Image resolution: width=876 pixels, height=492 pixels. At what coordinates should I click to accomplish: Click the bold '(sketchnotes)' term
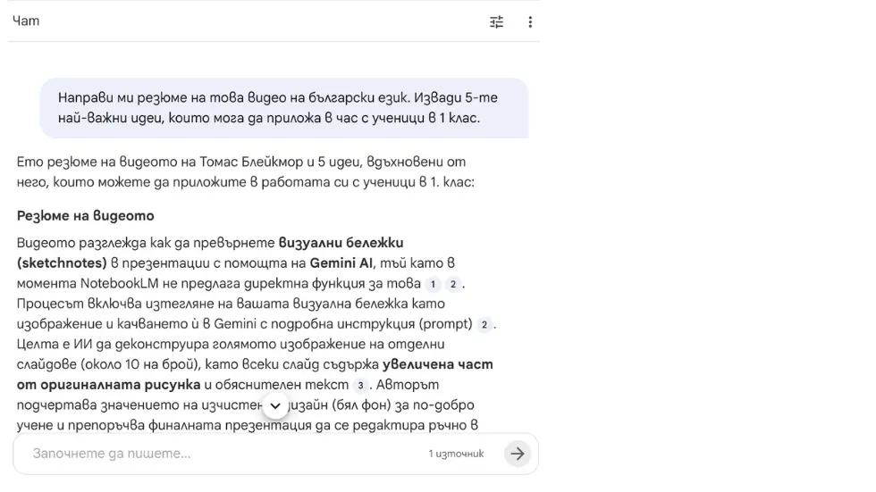[62, 263]
